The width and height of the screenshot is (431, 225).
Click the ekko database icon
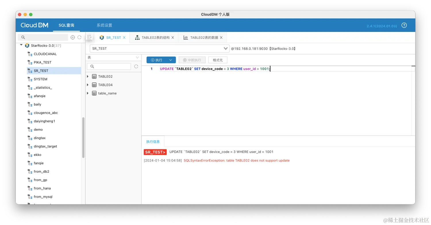click(30, 155)
